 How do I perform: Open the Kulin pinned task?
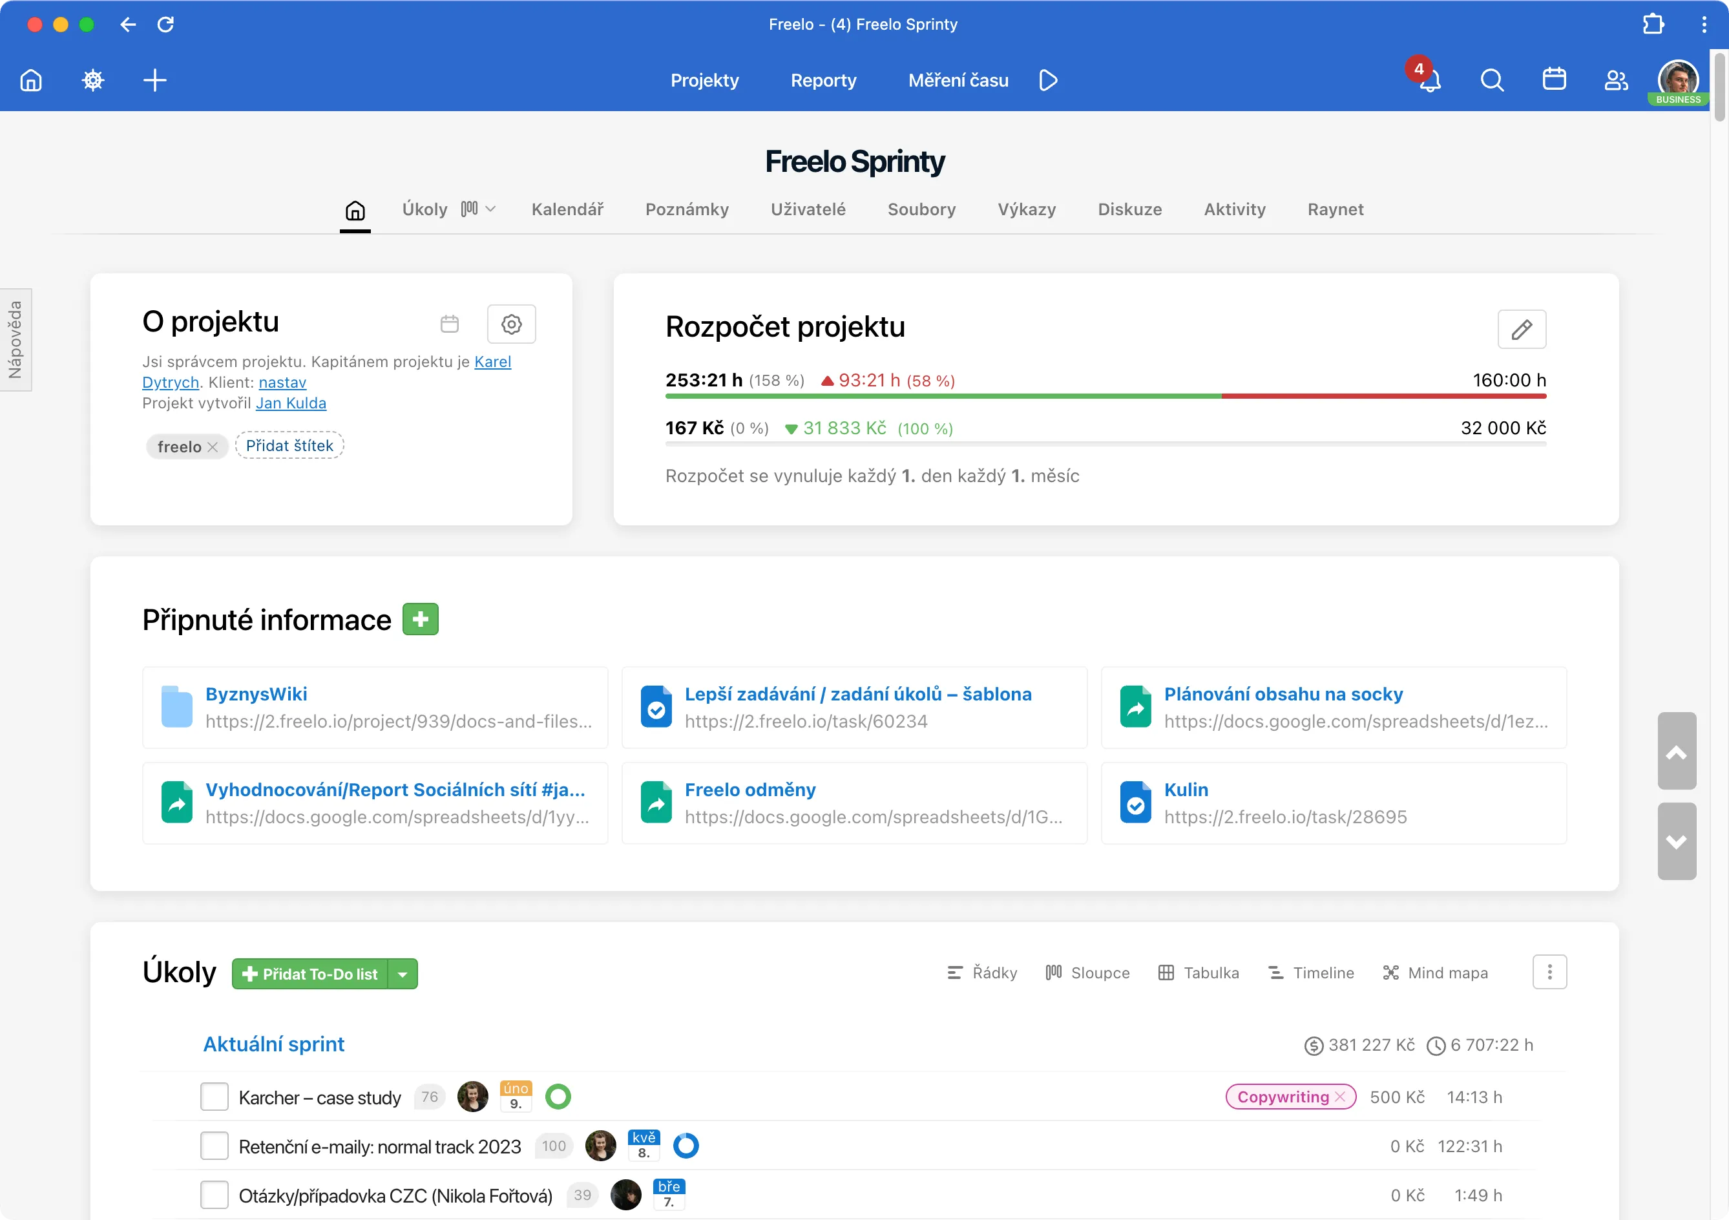pos(1334,803)
